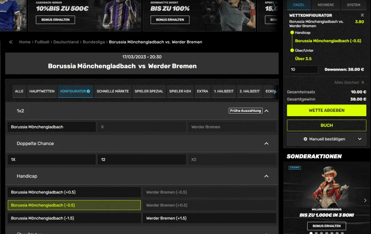Click Cashback-Bonus BONUS ERHALTEN button
Screen dimensions: 371x234
tap(55, 20)
